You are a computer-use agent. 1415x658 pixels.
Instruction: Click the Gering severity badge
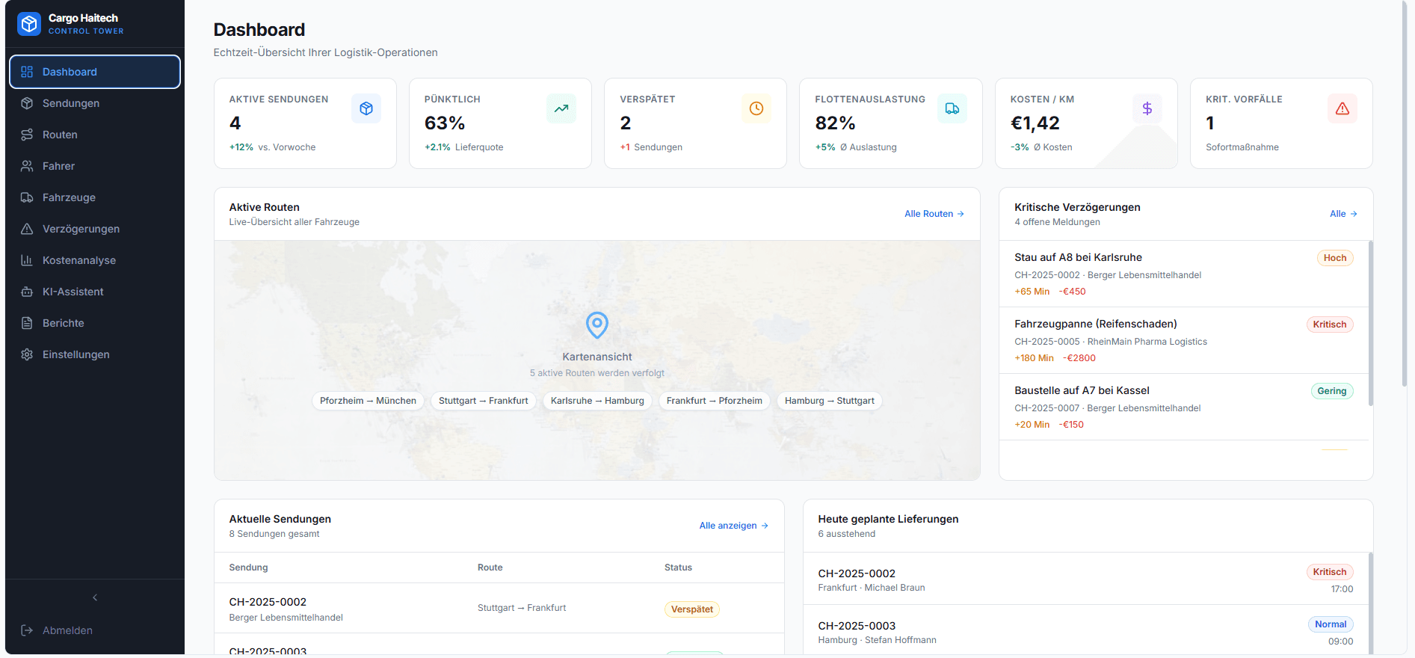point(1332,391)
